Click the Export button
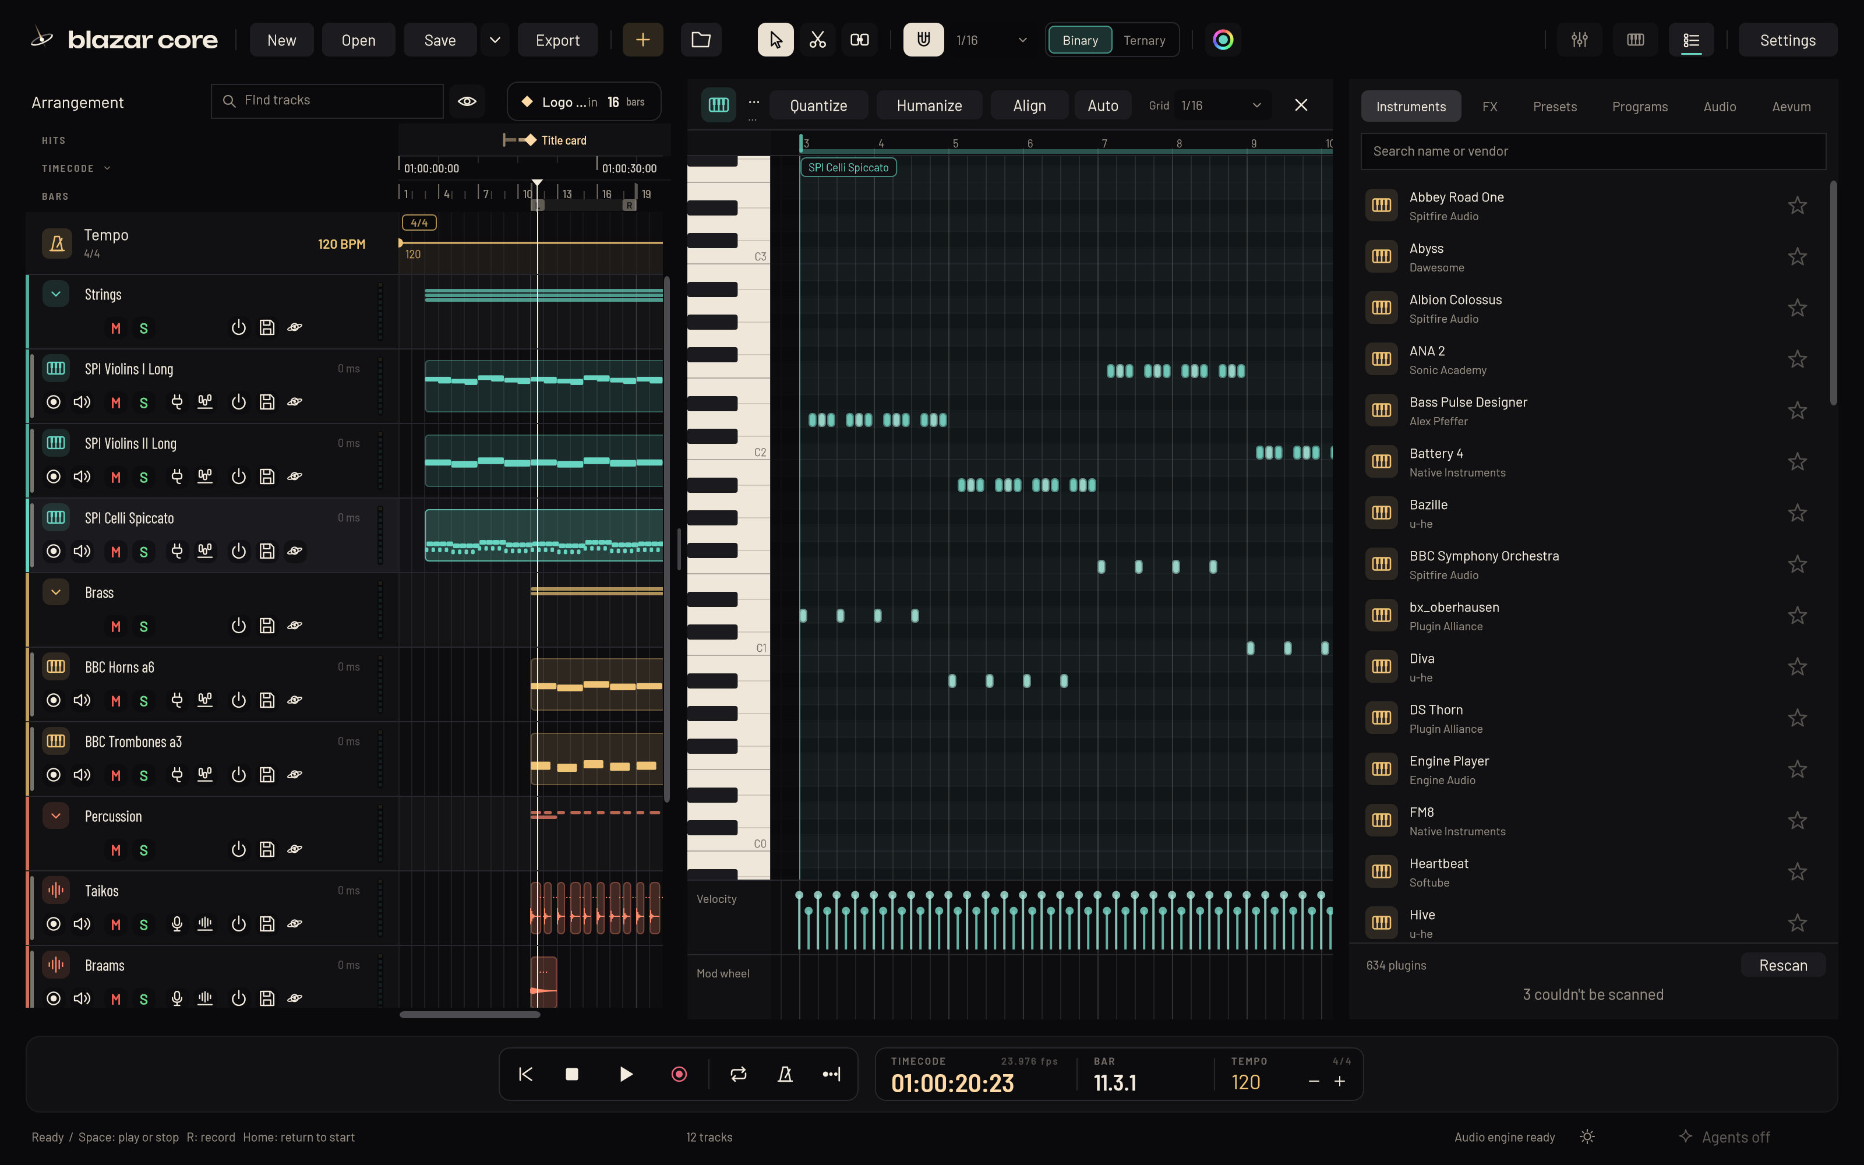This screenshot has width=1864, height=1165. pyautogui.click(x=557, y=40)
